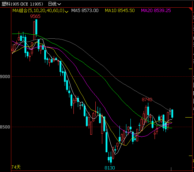Click the small yellow x icon at the right edge
The width and height of the screenshot is (194, 172).
coord(193,161)
